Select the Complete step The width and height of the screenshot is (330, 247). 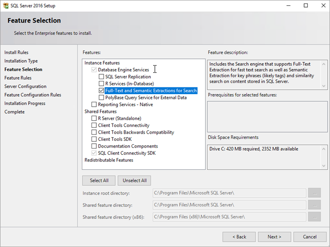coord(14,112)
